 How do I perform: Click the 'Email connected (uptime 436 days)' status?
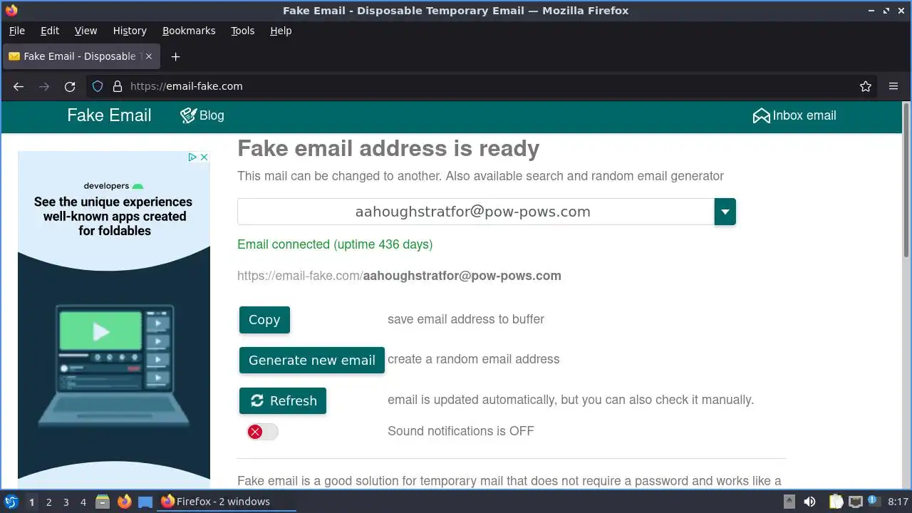click(x=335, y=244)
